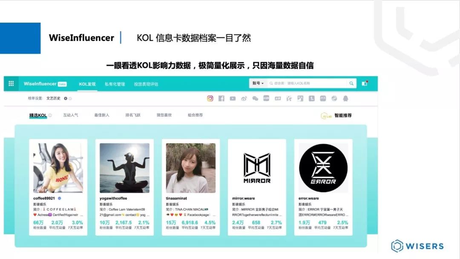Click the COFFEELAM bio line
The height and width of the screenshot is (259, 460).
(55, 210)
